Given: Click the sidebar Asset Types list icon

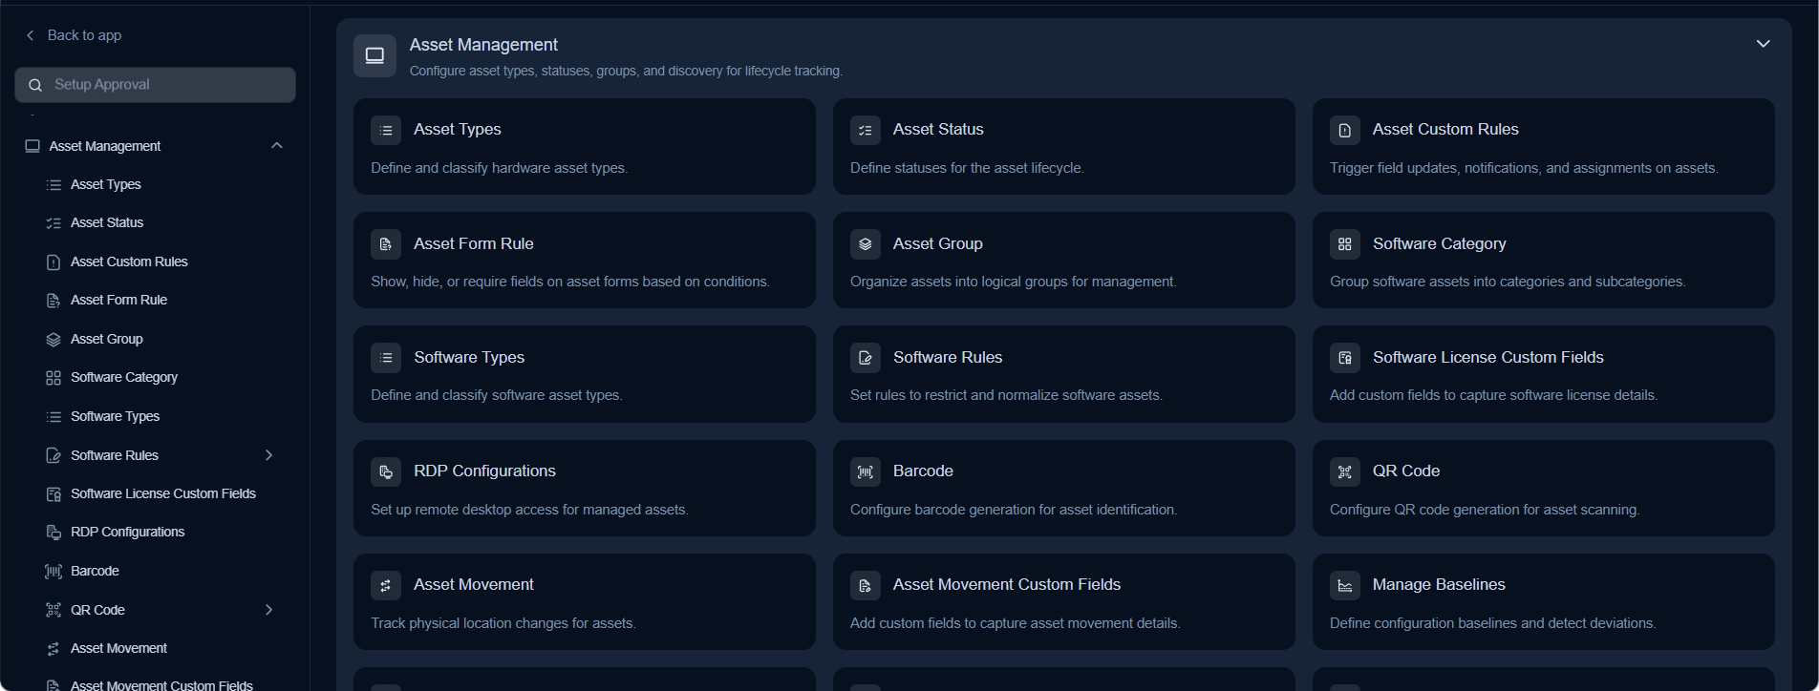Looking at the screenshot, I should click(53, 184).
